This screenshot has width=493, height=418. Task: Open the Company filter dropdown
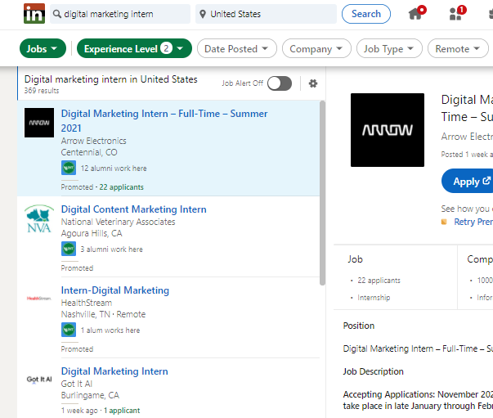[x=316, y=48]
